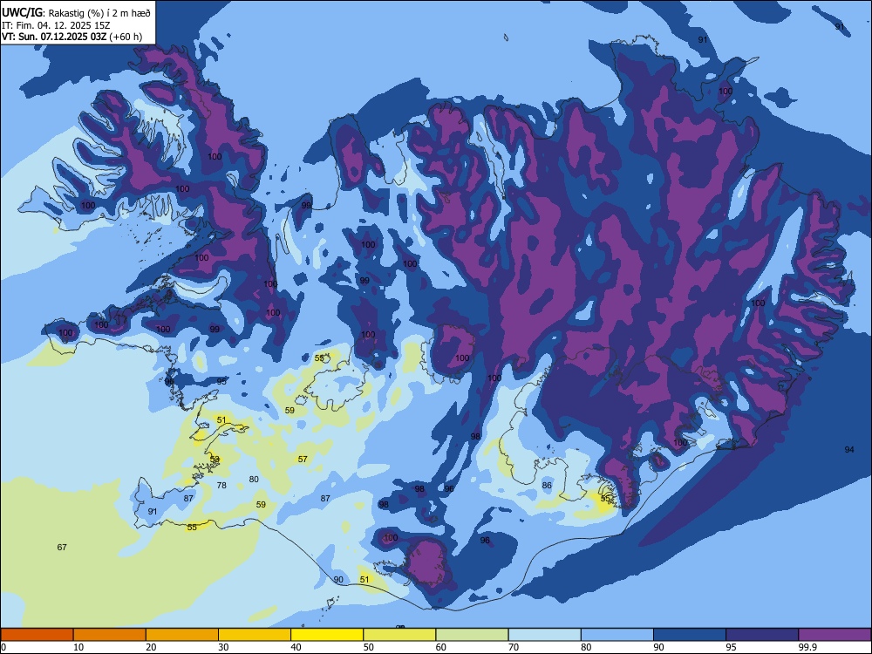
Task: Click the legend scale label '30'
Action: click(x=223, y=647)
